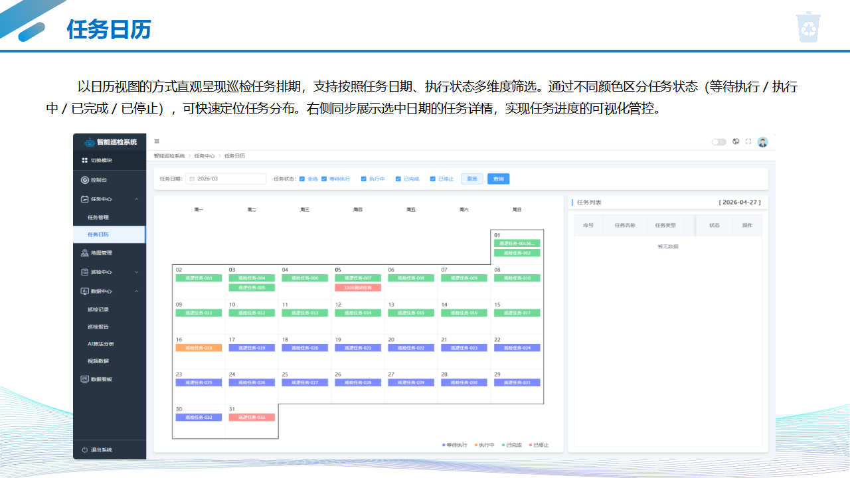Select task 巡检任务-032 on day 30

[199, 417]
